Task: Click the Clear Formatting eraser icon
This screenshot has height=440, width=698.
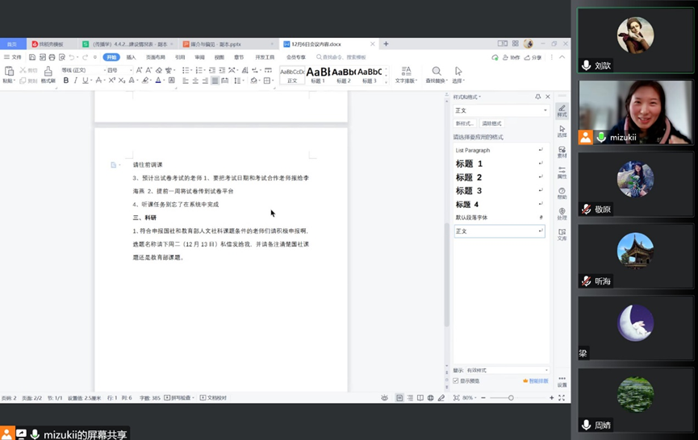Action: pos(159,70)
